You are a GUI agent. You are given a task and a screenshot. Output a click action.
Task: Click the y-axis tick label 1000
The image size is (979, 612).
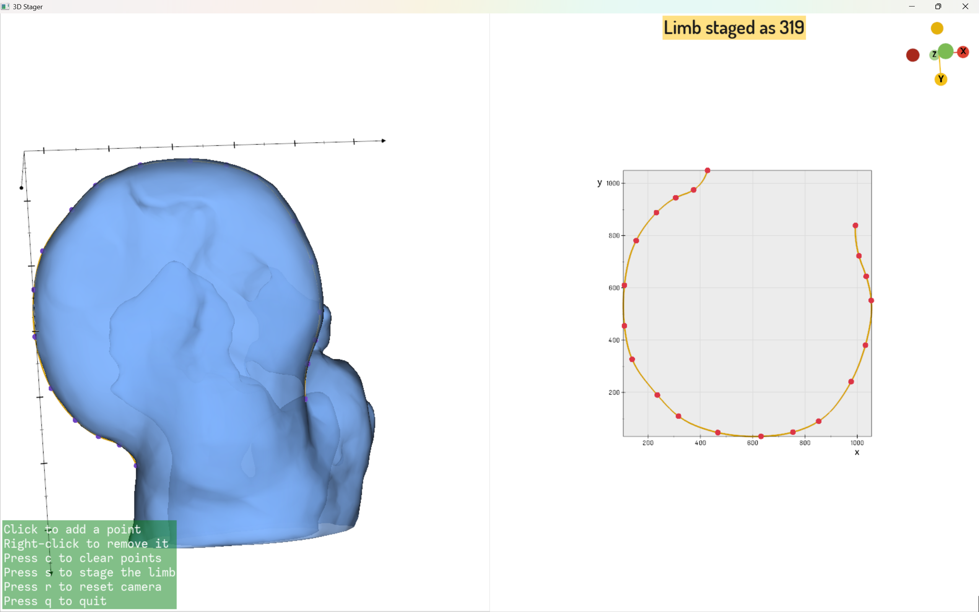click(x=613, y=183)
